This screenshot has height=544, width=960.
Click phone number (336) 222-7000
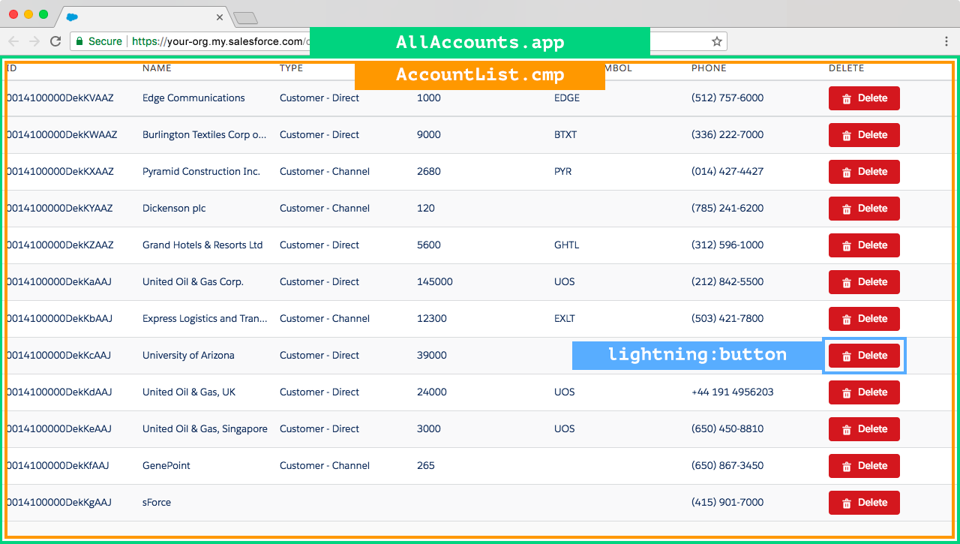pos(727,135)
